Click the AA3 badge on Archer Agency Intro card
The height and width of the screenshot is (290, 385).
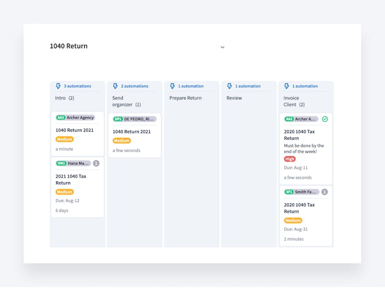61,118
